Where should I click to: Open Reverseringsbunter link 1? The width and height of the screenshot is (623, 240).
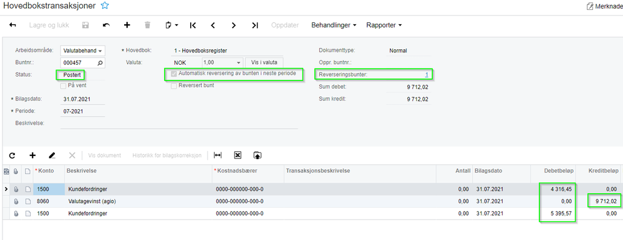pos(427,74)
